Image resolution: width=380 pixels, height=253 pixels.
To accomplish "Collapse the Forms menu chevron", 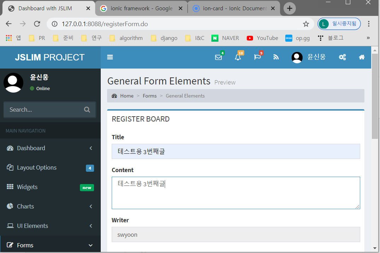I will [x=90, y=245].
